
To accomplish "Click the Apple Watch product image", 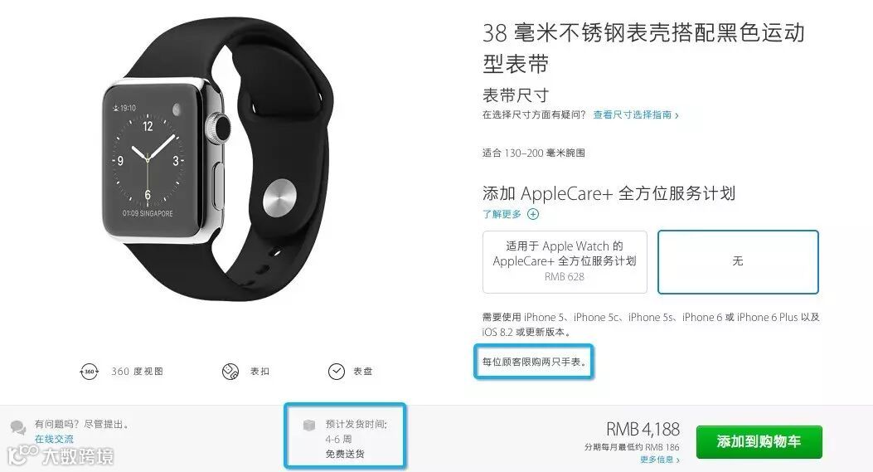I will pyautogui.click(x=217, y=158).
